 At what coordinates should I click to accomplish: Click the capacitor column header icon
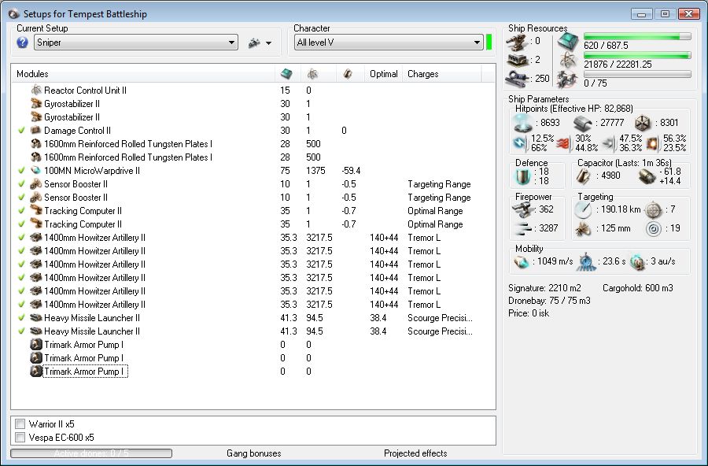(348, 74)
